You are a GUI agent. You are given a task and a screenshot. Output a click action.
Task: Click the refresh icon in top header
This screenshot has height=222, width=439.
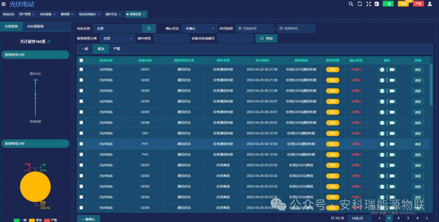(360, 4)
